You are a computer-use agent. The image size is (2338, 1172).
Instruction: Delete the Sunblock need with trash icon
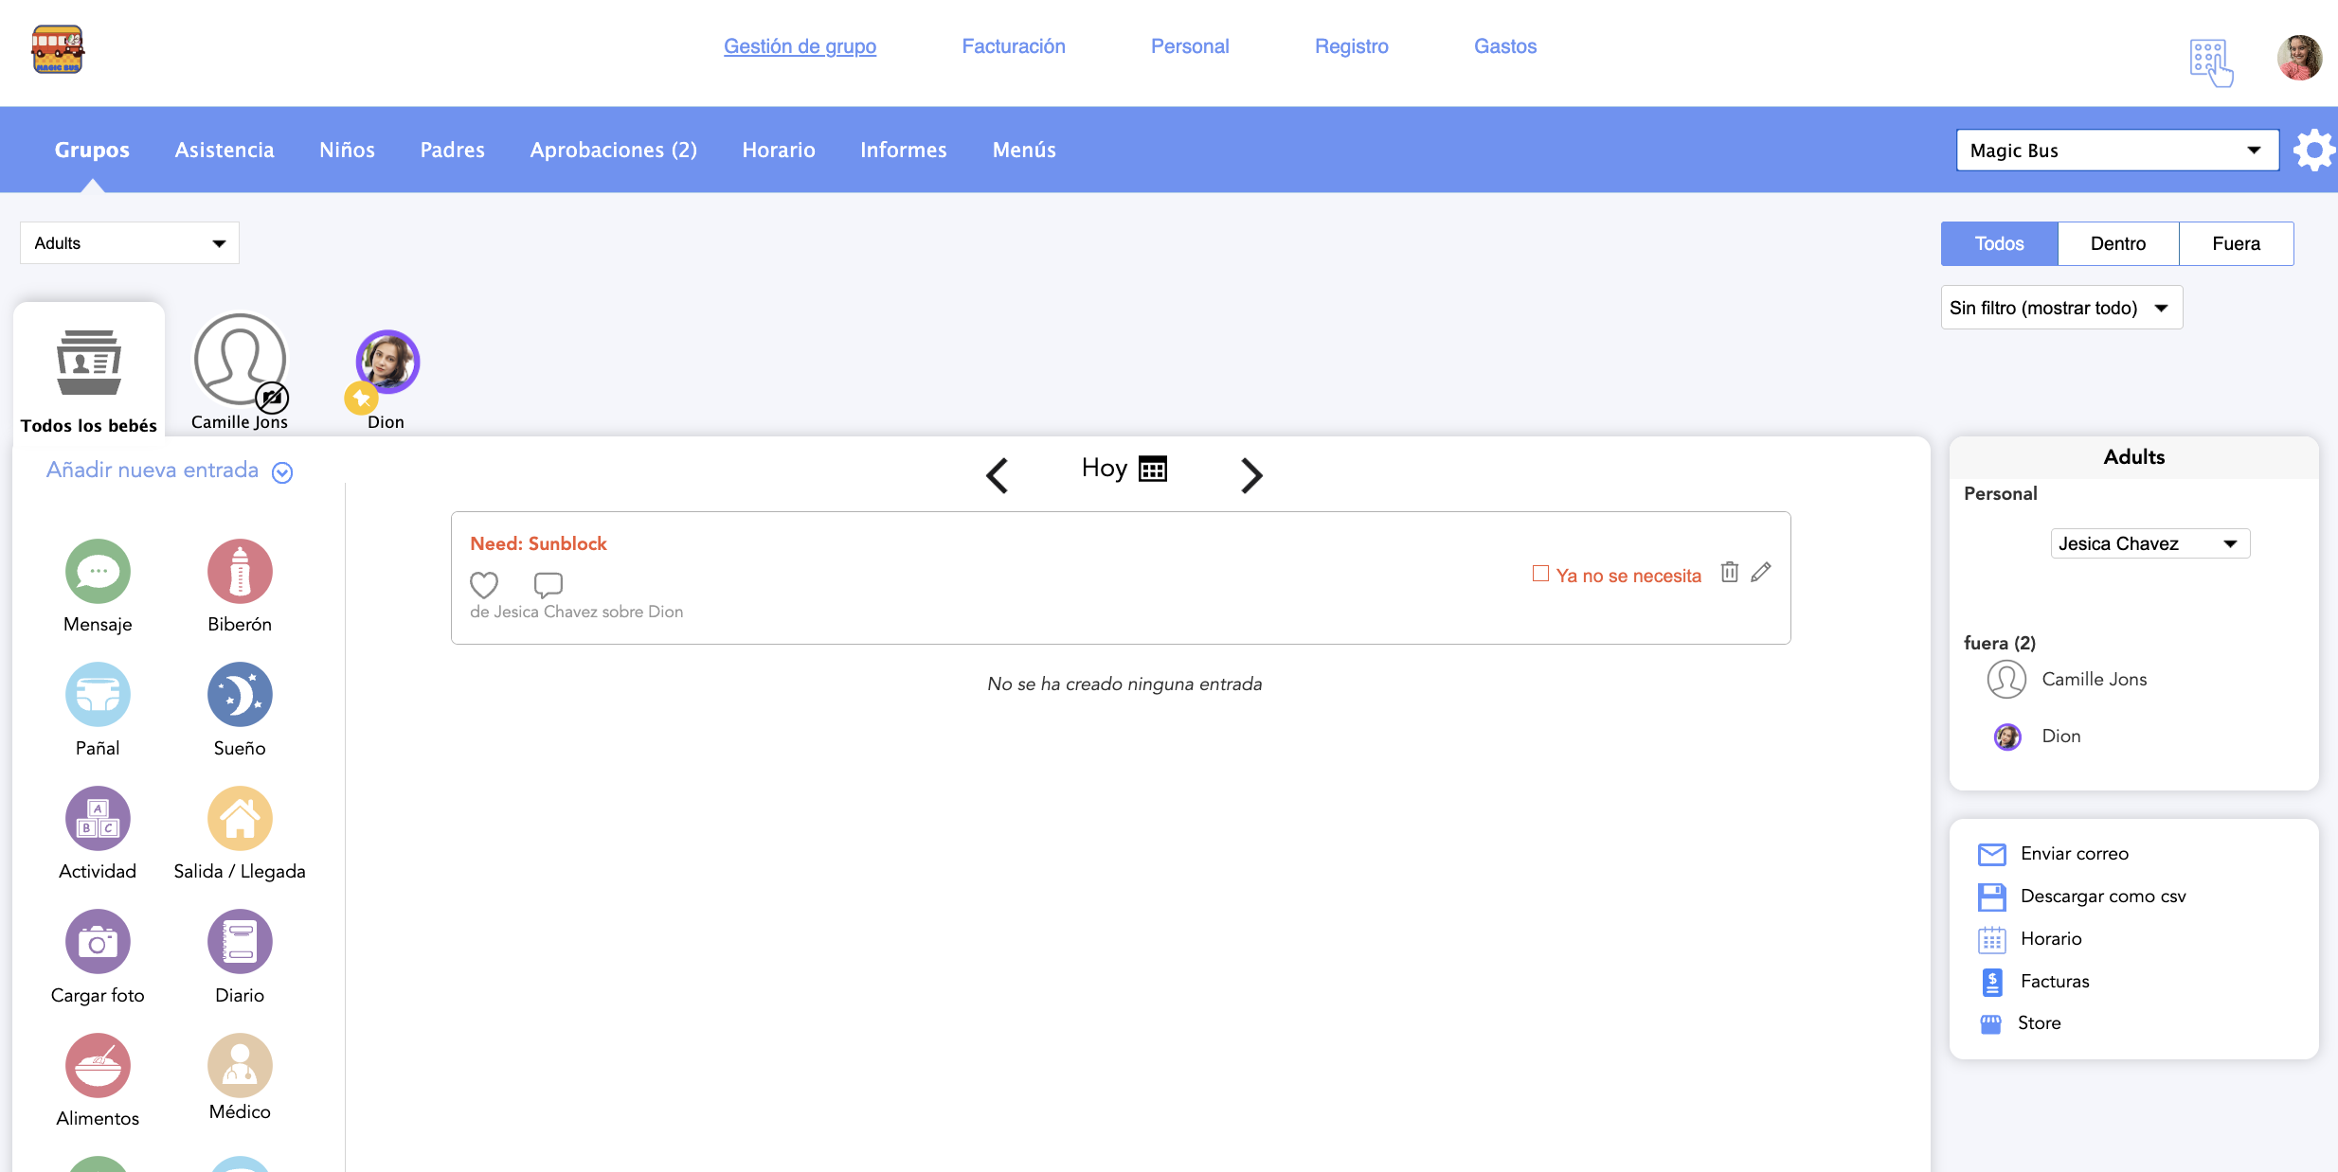coord(1730,572)
